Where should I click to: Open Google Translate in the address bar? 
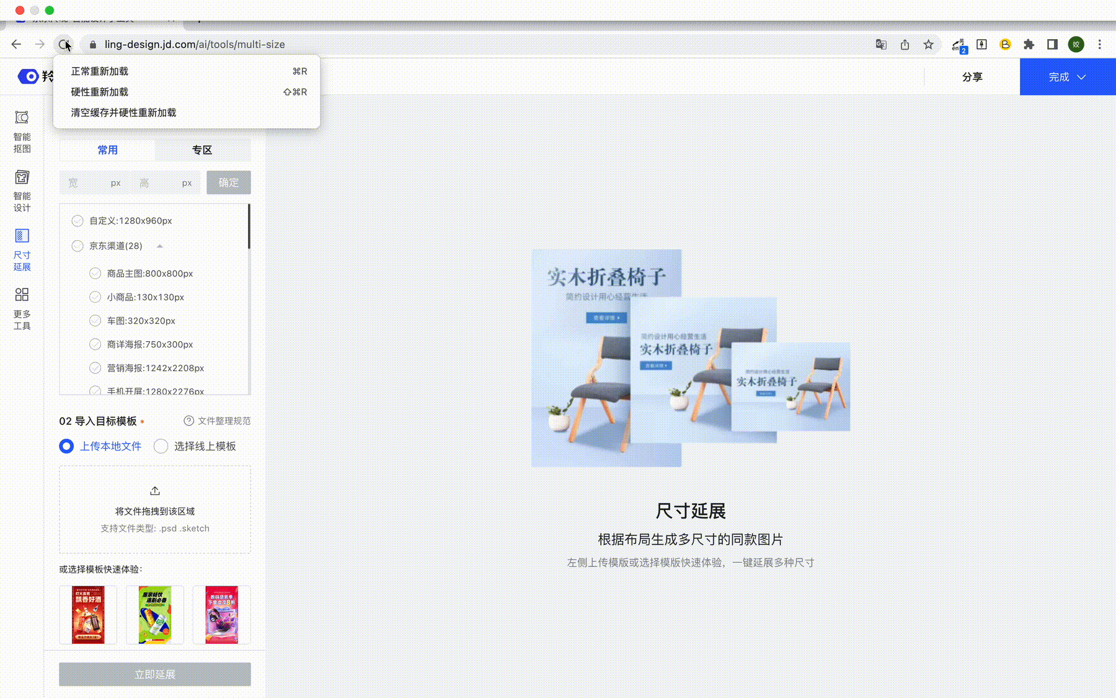tap(880, 44)
